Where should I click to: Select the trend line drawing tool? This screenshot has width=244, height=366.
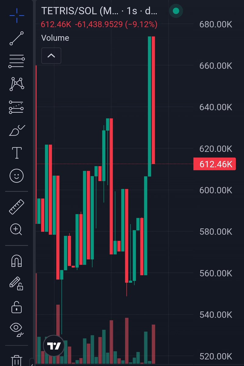tap(16, 38)
